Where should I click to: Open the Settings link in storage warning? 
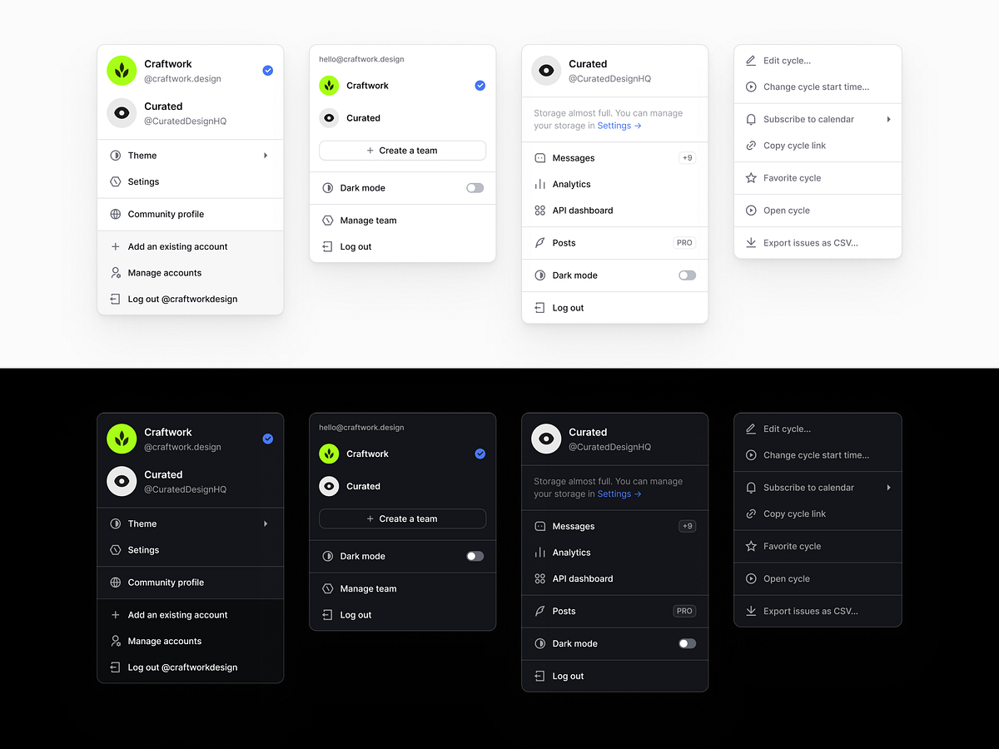614,125
